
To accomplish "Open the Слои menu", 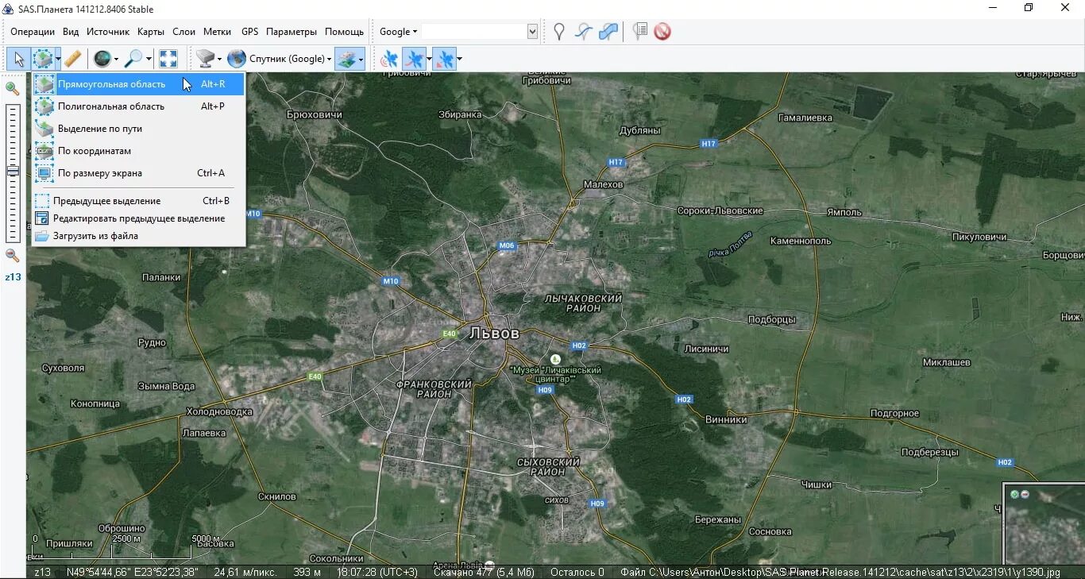I will point(183,32).
